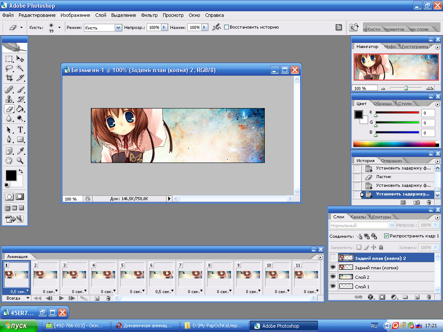The image size is (443, 332).
Task: Delete the selected layer
Action: pos(429,297)
